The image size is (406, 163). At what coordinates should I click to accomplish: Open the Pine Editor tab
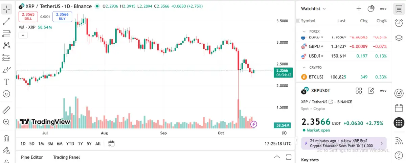(x=32, y=157)
